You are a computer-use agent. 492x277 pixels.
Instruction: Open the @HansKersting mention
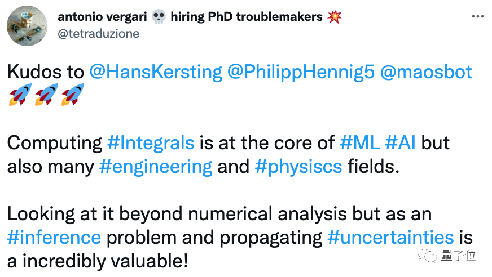pos(155,73)
